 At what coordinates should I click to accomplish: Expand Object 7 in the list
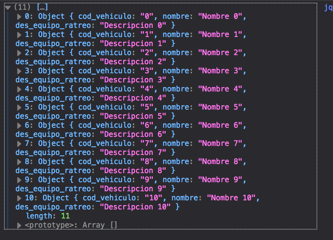(x=19, y=143)
